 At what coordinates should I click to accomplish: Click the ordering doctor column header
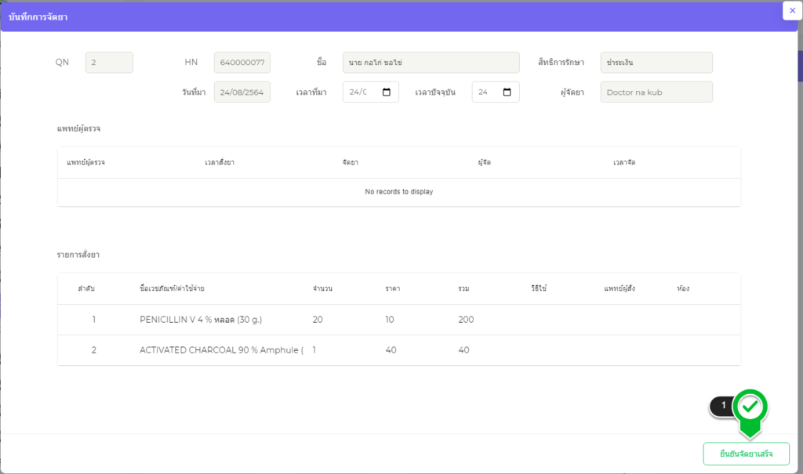pos(620,289)
